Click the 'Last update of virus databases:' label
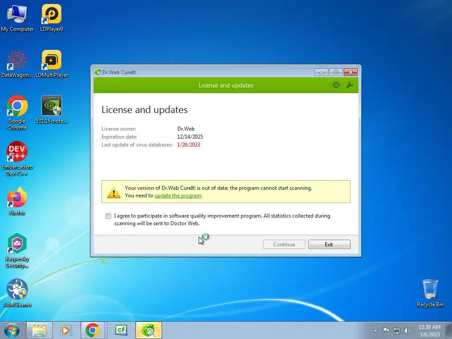This screenshot has height=339, width=452. pos(137,145)
